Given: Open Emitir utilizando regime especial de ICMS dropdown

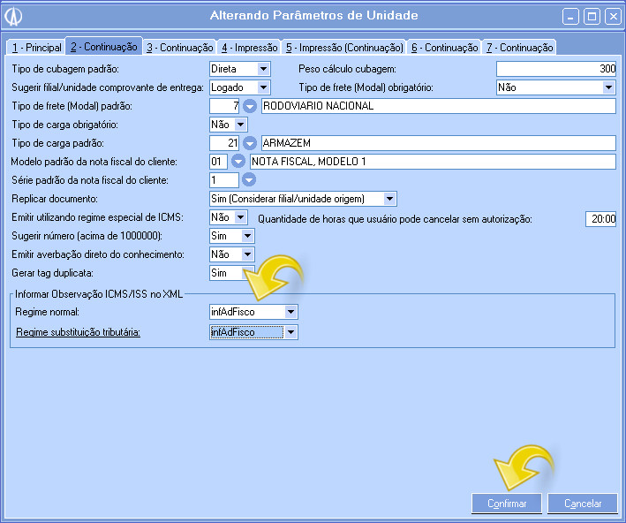Looking at the screenshot, I should pyautogui.click(x=241, y=217).
